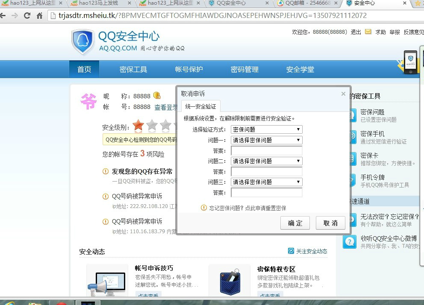Click 无法改密？忘记密保？ quick link

[x=390, y=217]
